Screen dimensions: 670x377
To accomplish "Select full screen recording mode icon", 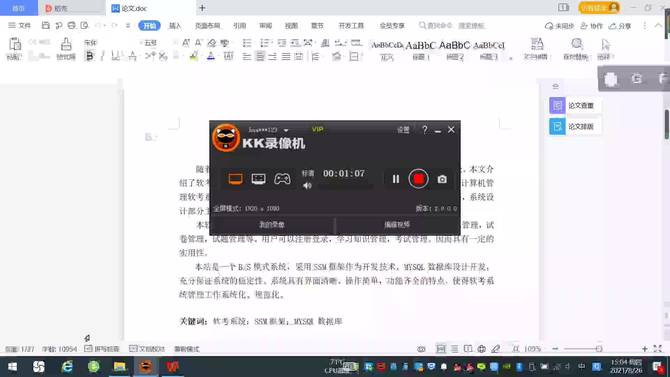I will [x=236, y=179].
